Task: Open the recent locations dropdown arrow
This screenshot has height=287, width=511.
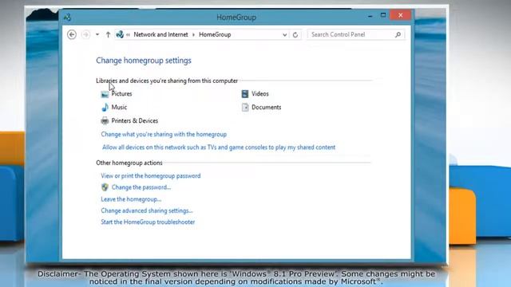Action: (x=97, y=34)
